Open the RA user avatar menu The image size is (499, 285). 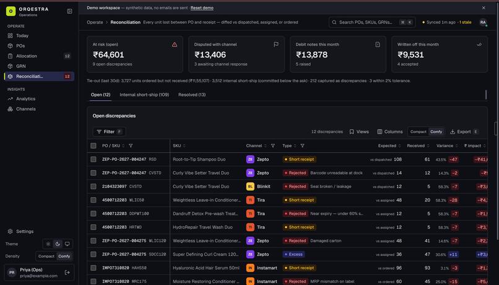[483, 22]
